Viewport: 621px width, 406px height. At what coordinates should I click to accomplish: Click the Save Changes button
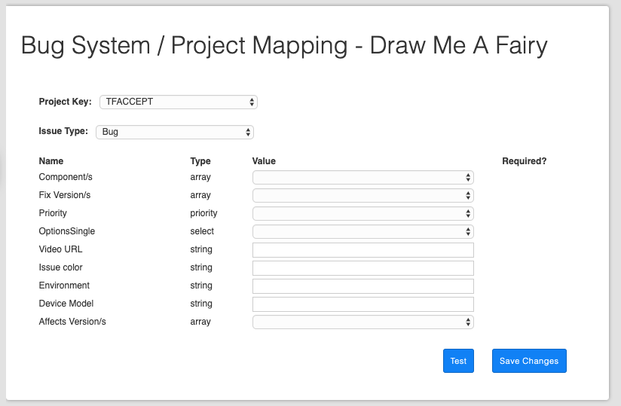pos(529,361)
